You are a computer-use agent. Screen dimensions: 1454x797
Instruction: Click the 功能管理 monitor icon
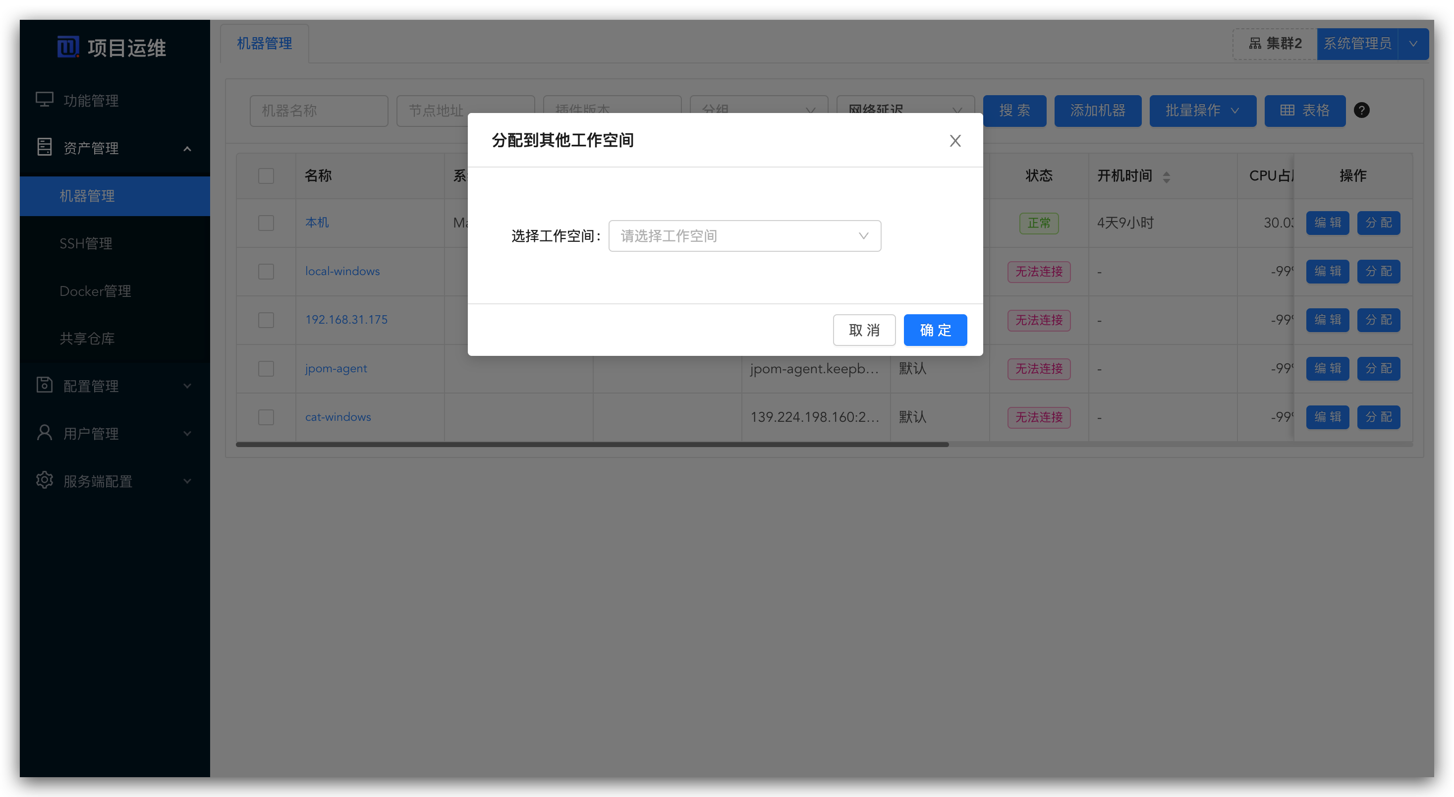click(45, 99)
